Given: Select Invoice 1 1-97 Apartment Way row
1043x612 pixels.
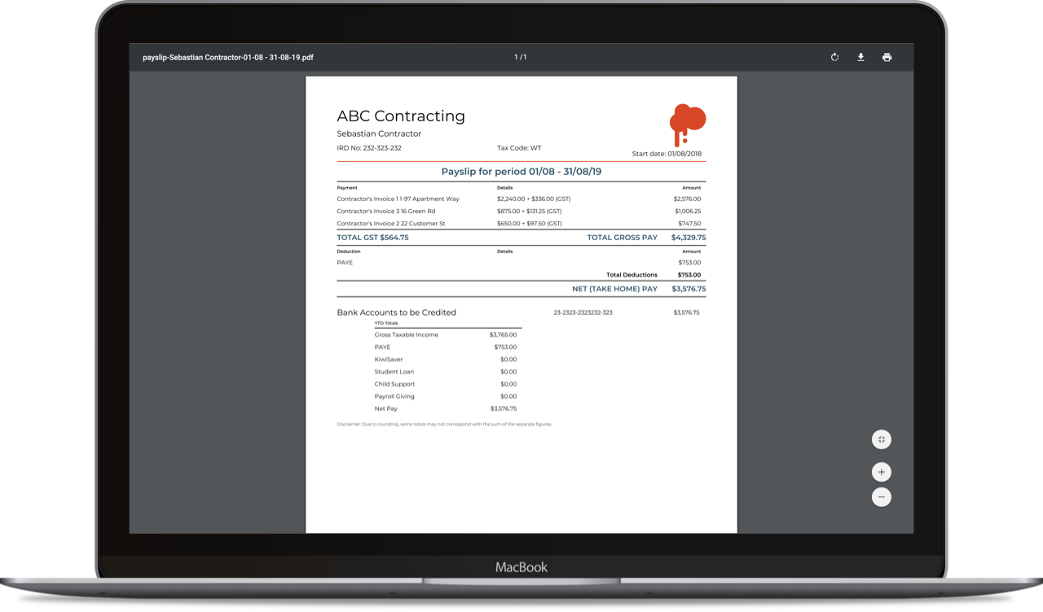Looking at the screenshot, I should 521,199.
